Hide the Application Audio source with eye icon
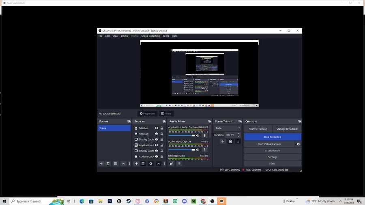The height and width of the screenshot is (205, 365). coord(157,145)
